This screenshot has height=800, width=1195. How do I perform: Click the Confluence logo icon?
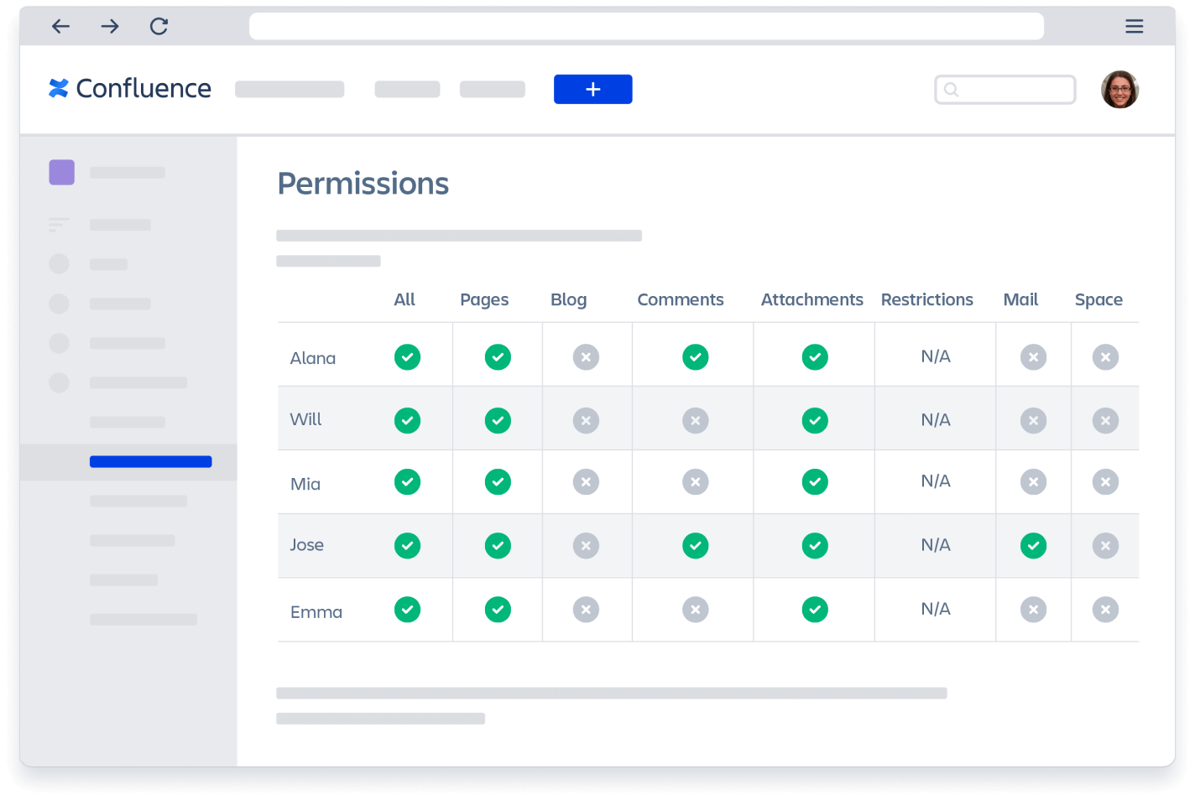click(57, 88)
